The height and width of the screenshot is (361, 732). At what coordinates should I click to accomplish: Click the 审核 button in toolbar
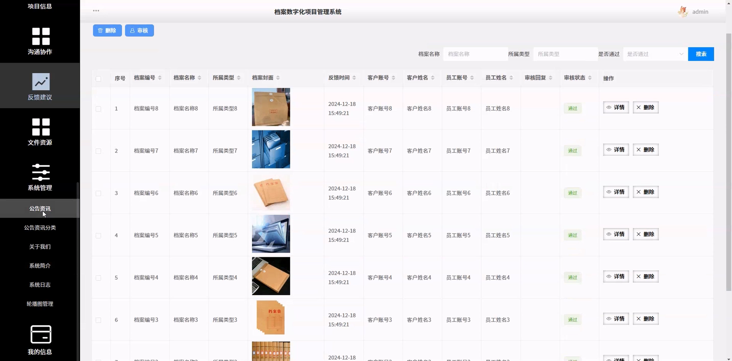(139, 30)
